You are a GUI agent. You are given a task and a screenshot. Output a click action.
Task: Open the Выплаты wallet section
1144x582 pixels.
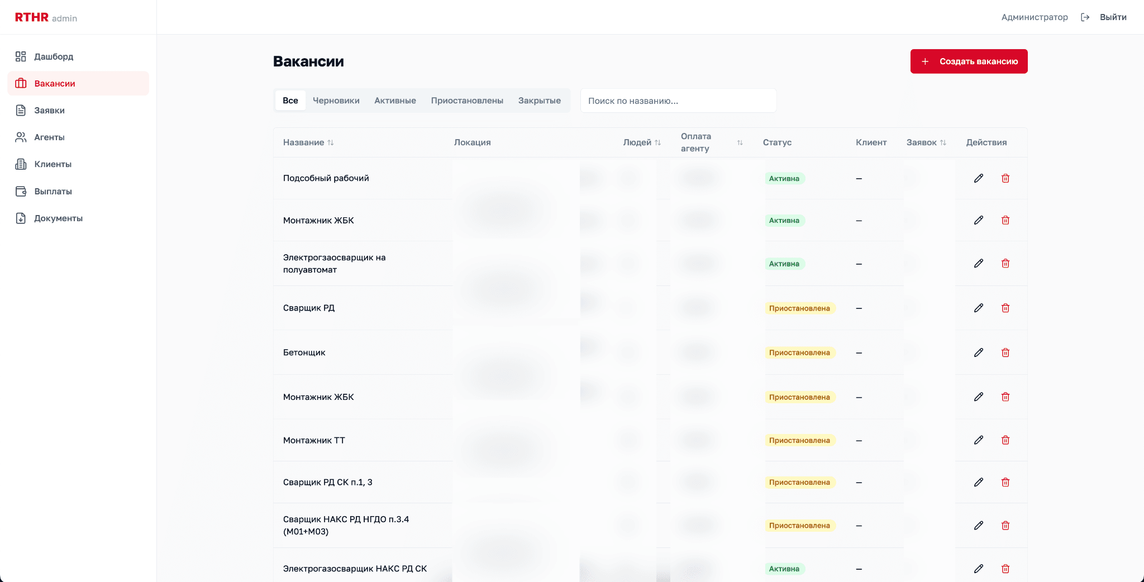coord(53,191)
